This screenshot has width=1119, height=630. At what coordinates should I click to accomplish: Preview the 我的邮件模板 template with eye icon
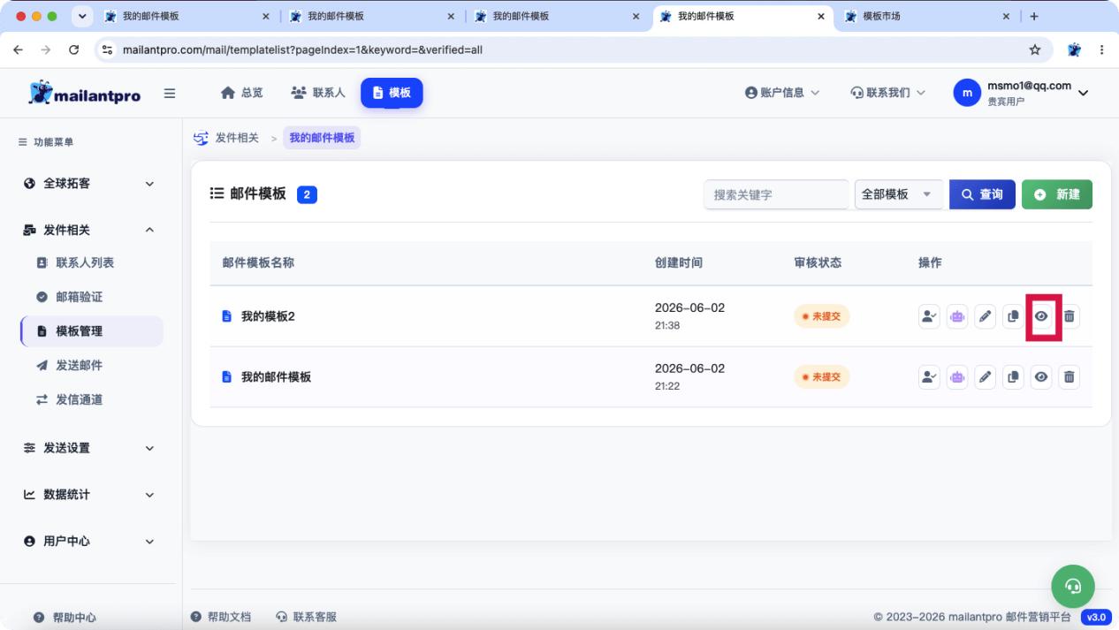1042,377
